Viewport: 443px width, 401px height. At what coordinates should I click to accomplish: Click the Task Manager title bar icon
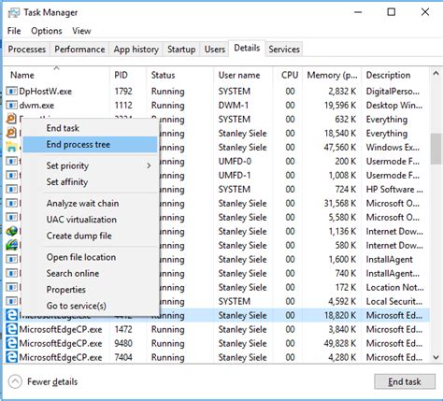tap(14, 13)
